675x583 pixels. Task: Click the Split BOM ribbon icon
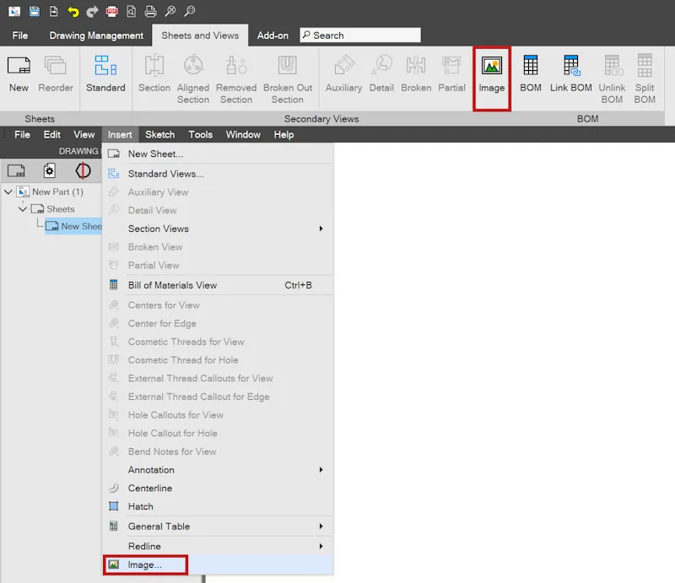[x=645, y=79]
